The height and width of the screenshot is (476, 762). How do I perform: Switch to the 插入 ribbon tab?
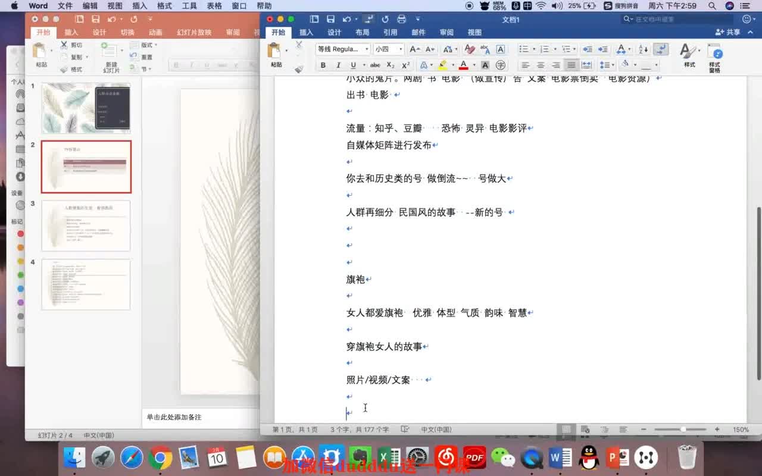[305, 33]
